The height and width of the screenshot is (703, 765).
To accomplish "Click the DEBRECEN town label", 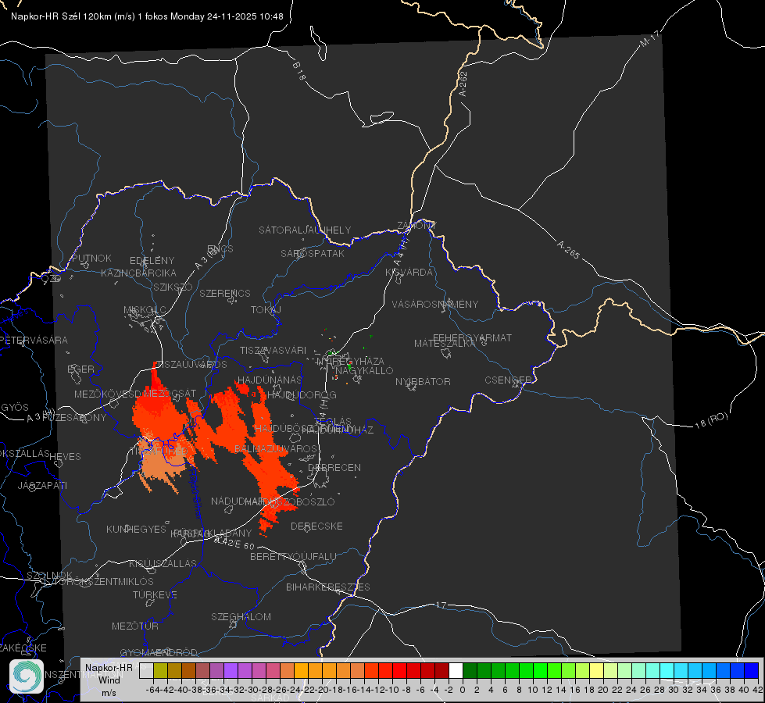I will click(x=334, y=467).
